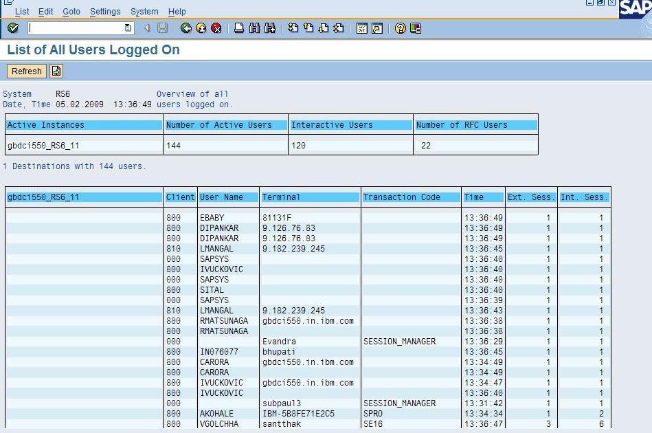Open the Settings menu
This screenshot has width=652, height=433.
105,11
